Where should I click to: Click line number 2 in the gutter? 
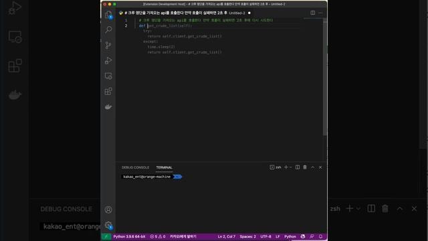(x=126, y=25)
